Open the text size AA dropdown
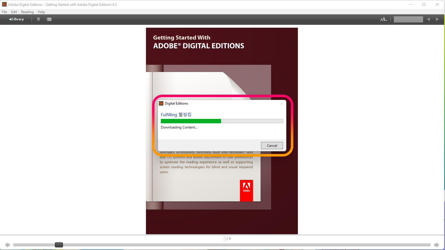The height and width of the screenshot is (250, 445). pos(384,19)
